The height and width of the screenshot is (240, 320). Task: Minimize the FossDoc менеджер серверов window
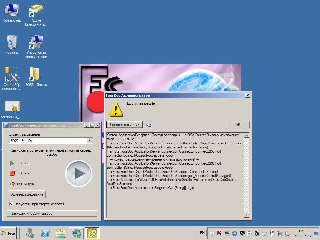[x=87, y=125]
